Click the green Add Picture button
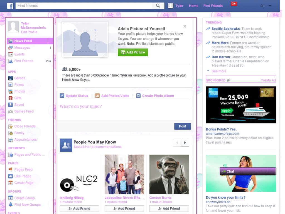285x214 pixels. pyautogui.click(x=133, y=52)
